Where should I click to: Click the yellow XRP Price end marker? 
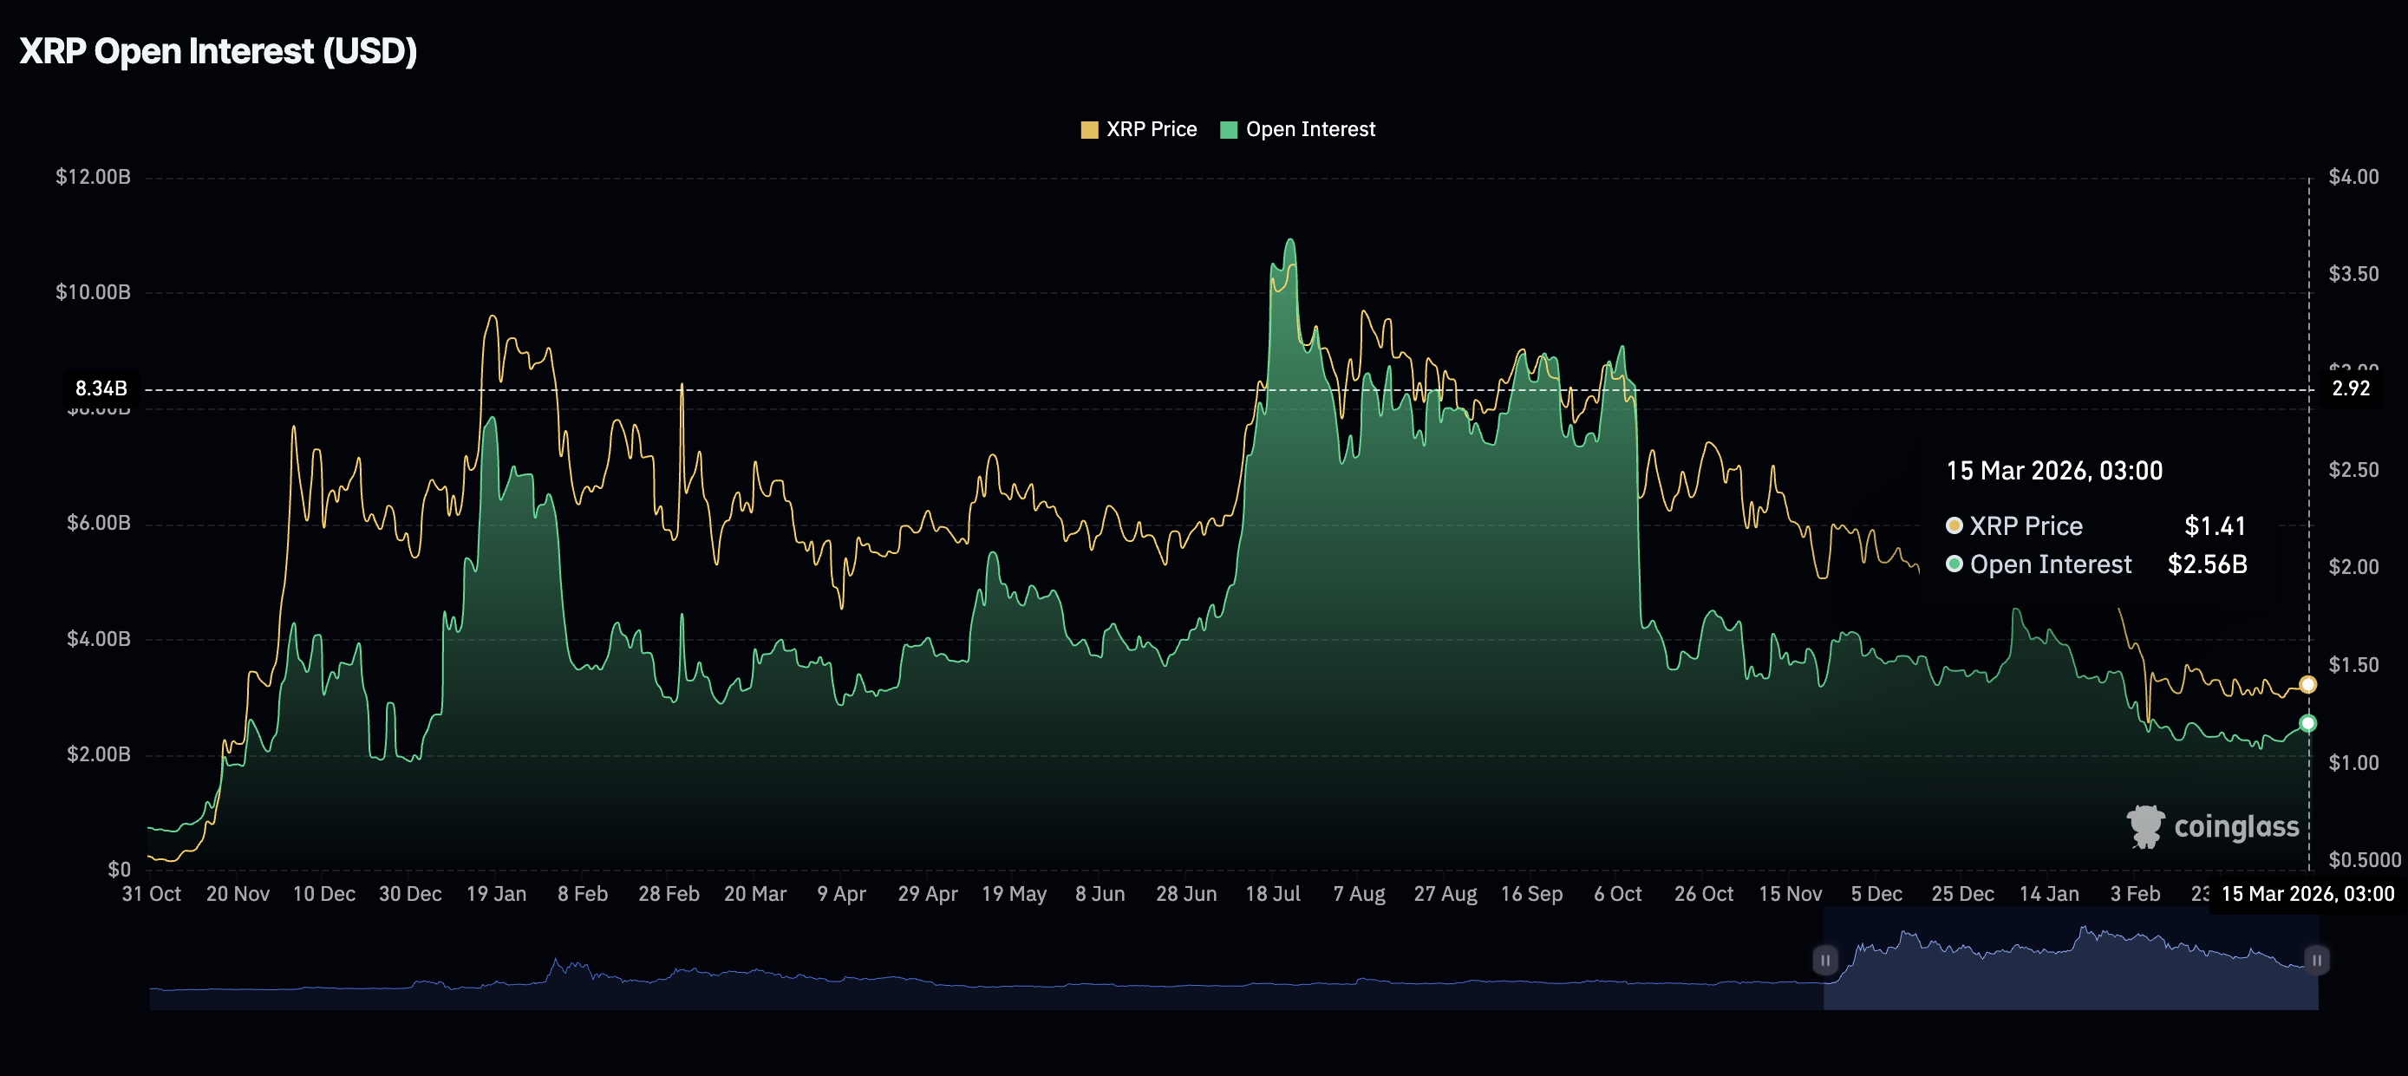[2308, 684]
